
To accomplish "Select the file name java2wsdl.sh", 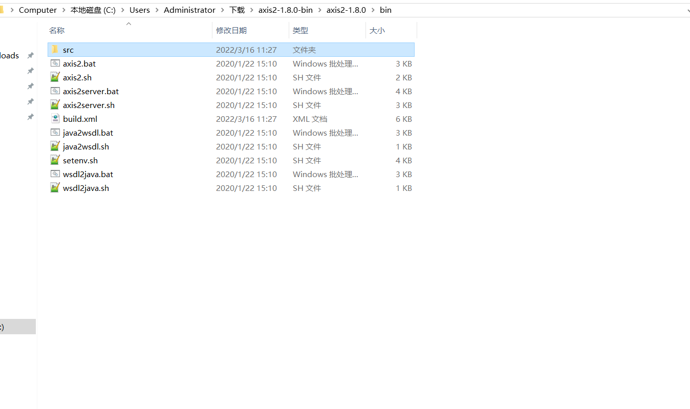I will pos(86,146).
